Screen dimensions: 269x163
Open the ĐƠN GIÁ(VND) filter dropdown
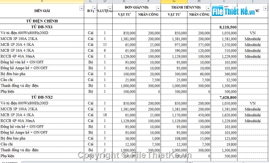click(158, 8)
